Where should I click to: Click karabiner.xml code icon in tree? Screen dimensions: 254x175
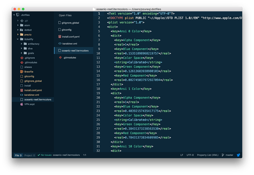click(21, 95)
